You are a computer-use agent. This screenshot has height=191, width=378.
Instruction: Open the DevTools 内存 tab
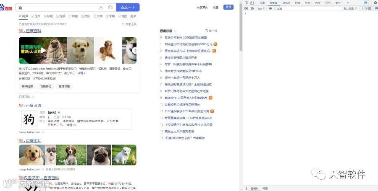(x=318, y=3)
